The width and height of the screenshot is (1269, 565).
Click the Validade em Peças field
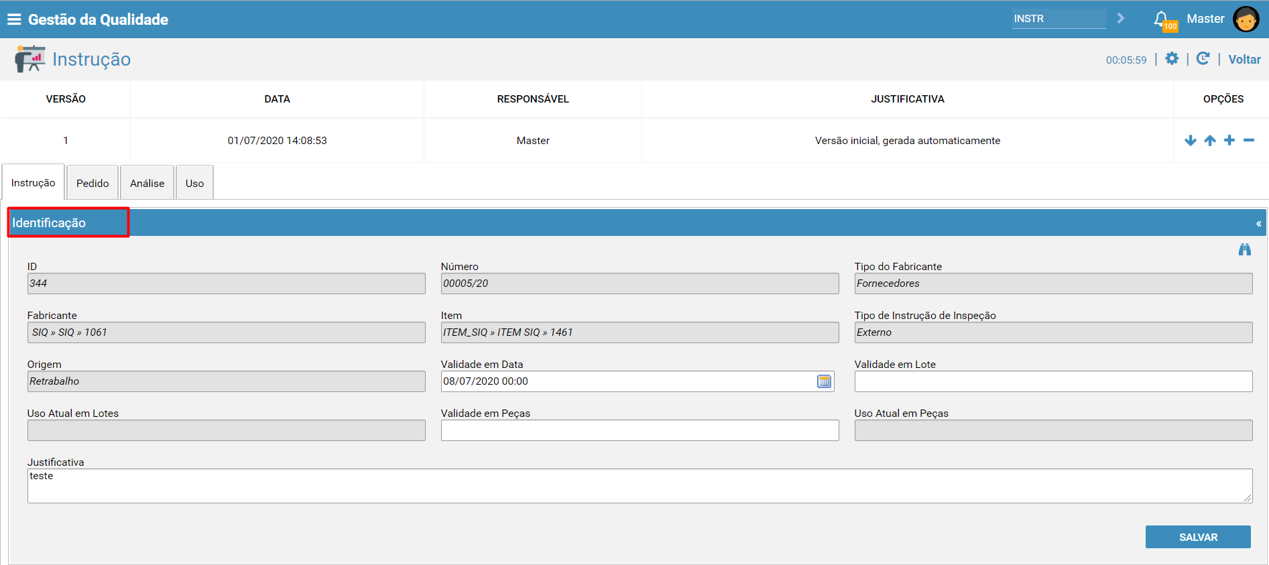pyautogui.click(x=640, y=430)
